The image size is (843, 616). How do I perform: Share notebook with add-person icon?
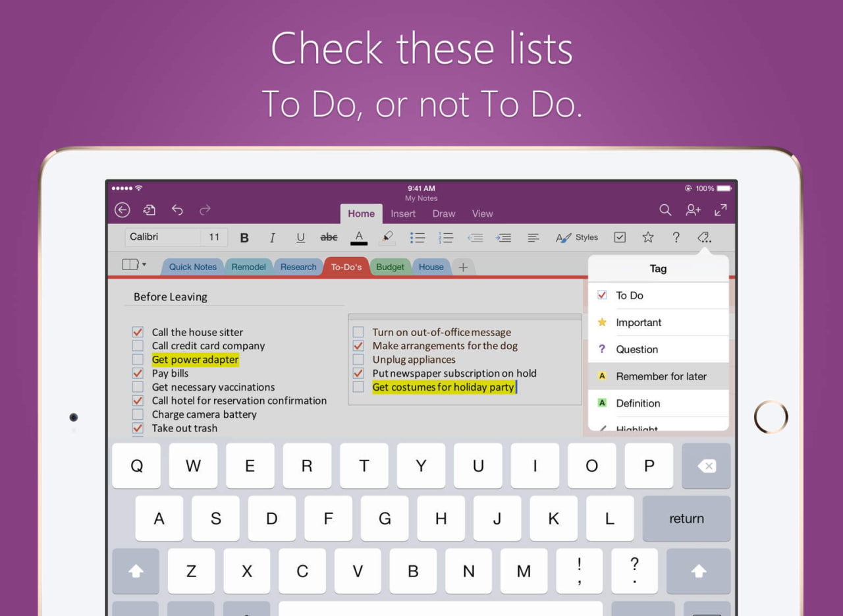click(x=693, y=210)
